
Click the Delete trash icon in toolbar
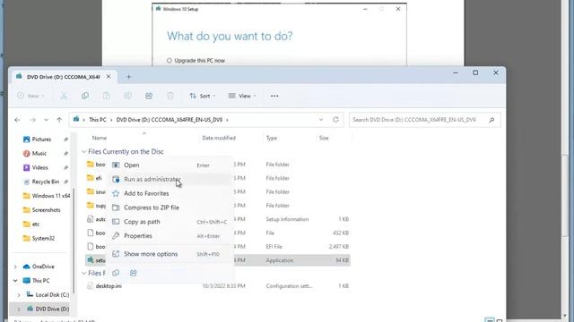[x=170, y=96]
